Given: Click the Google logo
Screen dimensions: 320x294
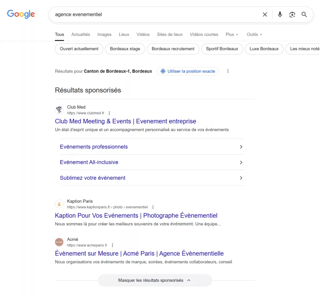Looking at the screenshot, I should pos(21,14).
